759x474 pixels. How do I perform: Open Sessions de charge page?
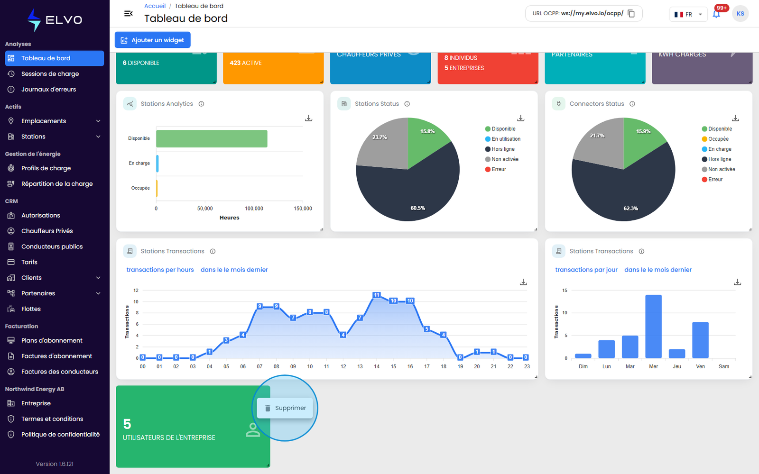(55, 74)
